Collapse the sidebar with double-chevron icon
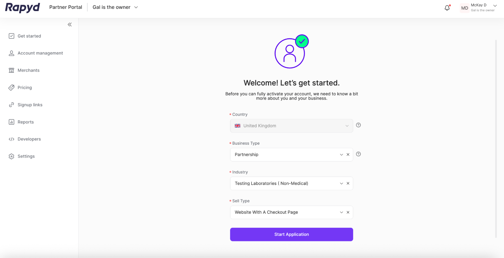 [x=70, y=24]
